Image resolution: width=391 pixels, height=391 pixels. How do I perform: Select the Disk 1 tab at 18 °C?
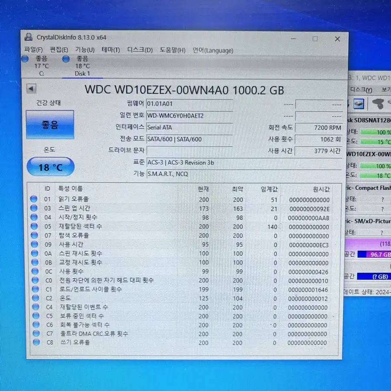82,66
